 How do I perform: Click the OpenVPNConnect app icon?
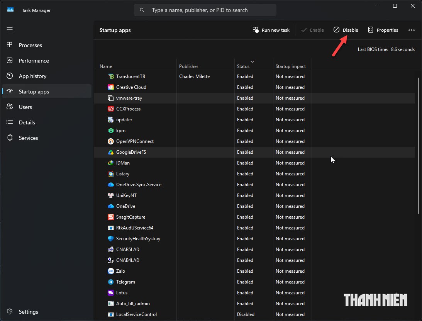pyautogui.click(x=110, y=141)
